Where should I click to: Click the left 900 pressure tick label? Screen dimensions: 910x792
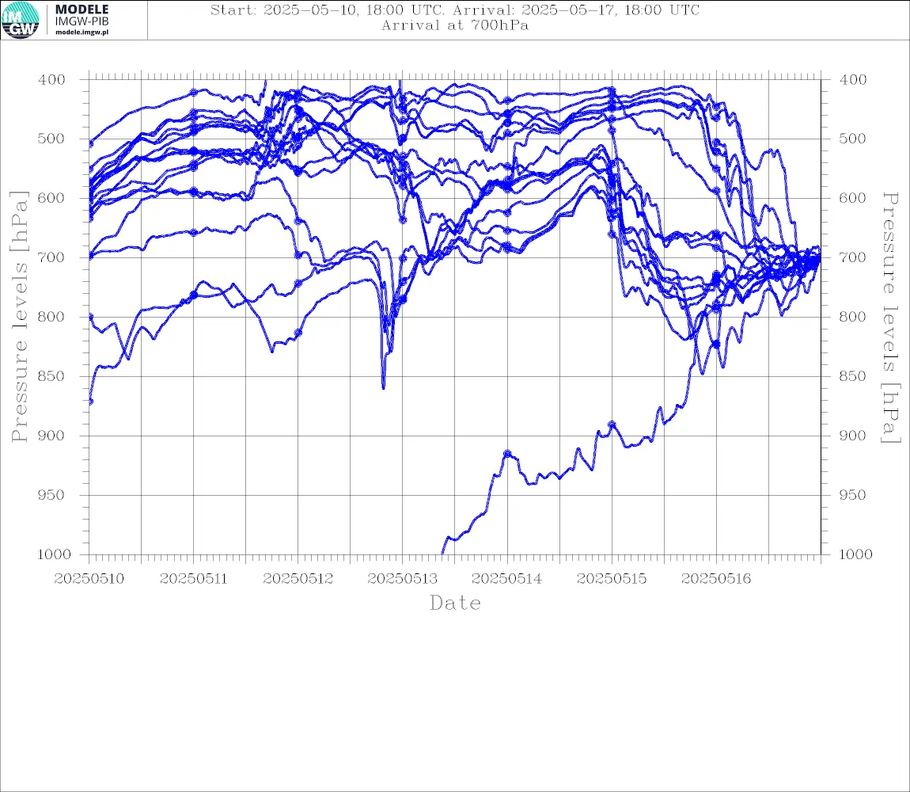pos(51,436)
